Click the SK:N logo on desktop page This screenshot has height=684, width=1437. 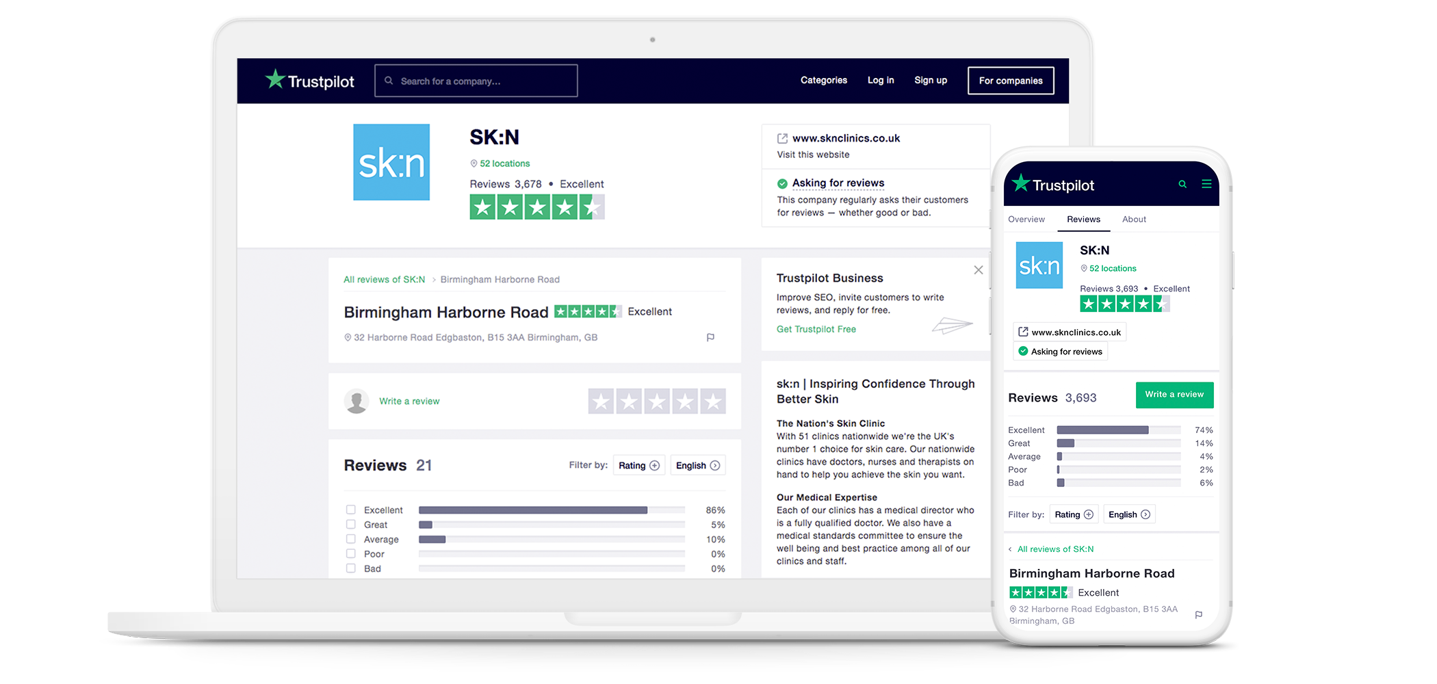click(x=391, y=162)
